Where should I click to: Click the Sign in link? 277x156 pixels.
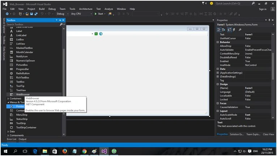coord(263,9)
